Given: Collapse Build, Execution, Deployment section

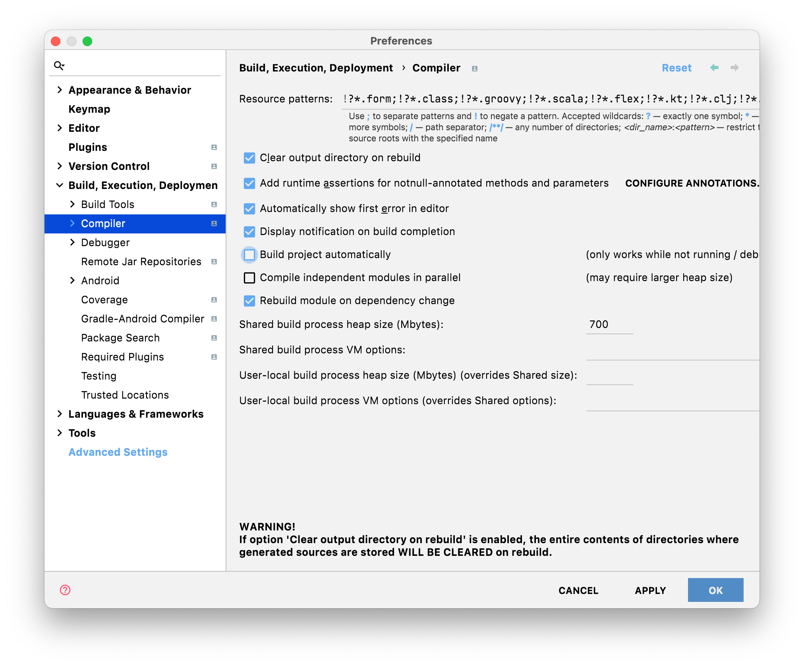Looking at the screenshot, I should 60,185.
